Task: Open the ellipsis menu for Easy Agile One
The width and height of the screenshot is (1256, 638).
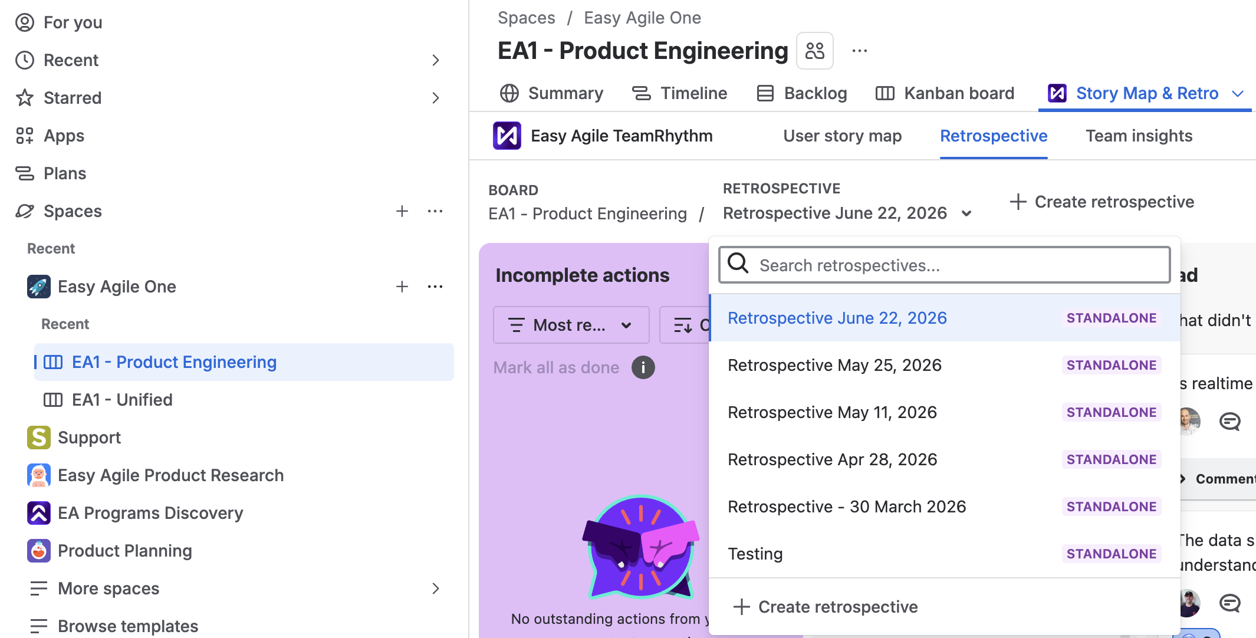Action: click(435, 287)
